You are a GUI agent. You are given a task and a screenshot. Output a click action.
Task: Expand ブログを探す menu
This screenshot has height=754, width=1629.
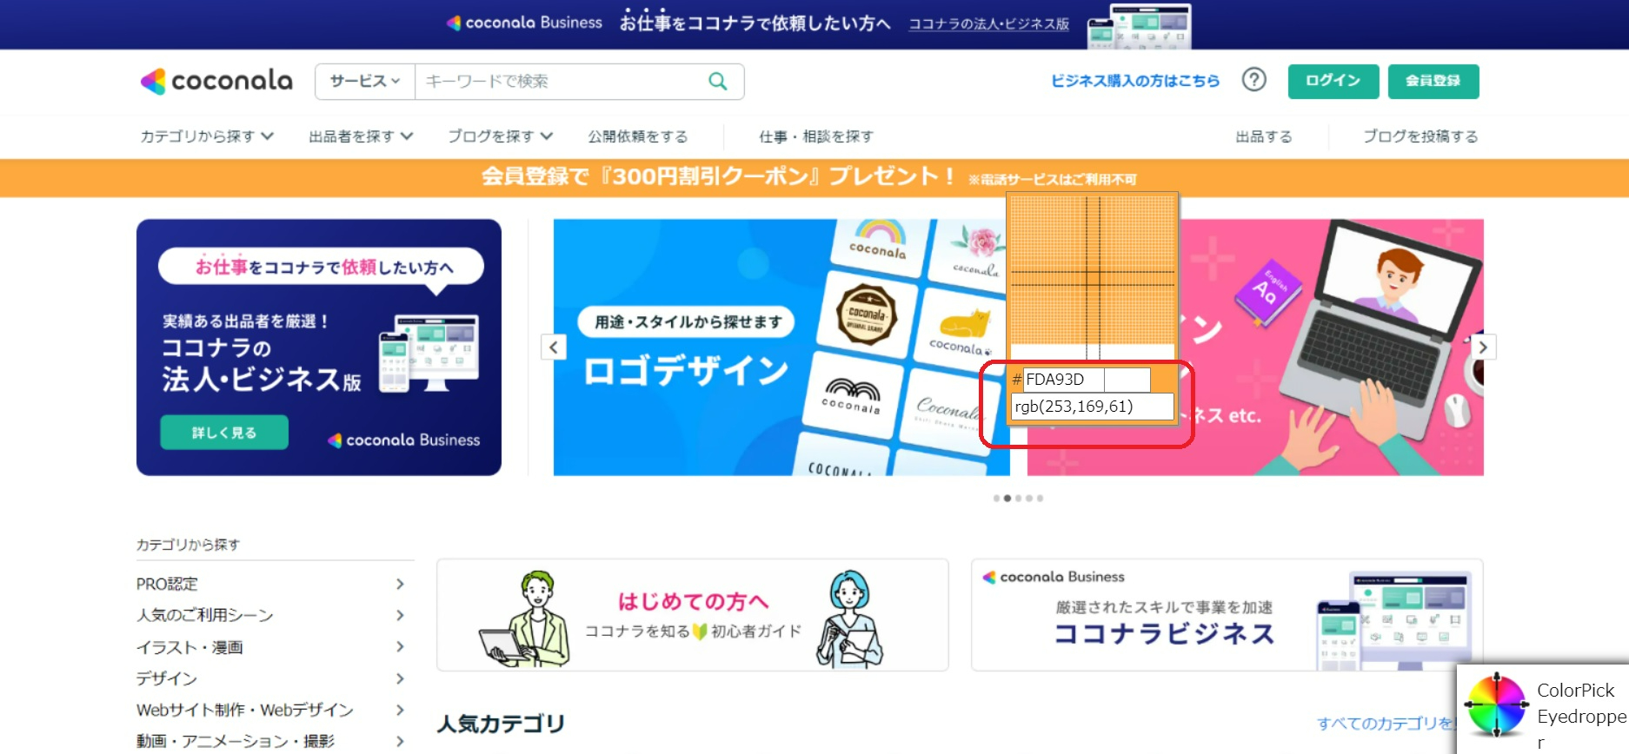click(x=500, y=136)
